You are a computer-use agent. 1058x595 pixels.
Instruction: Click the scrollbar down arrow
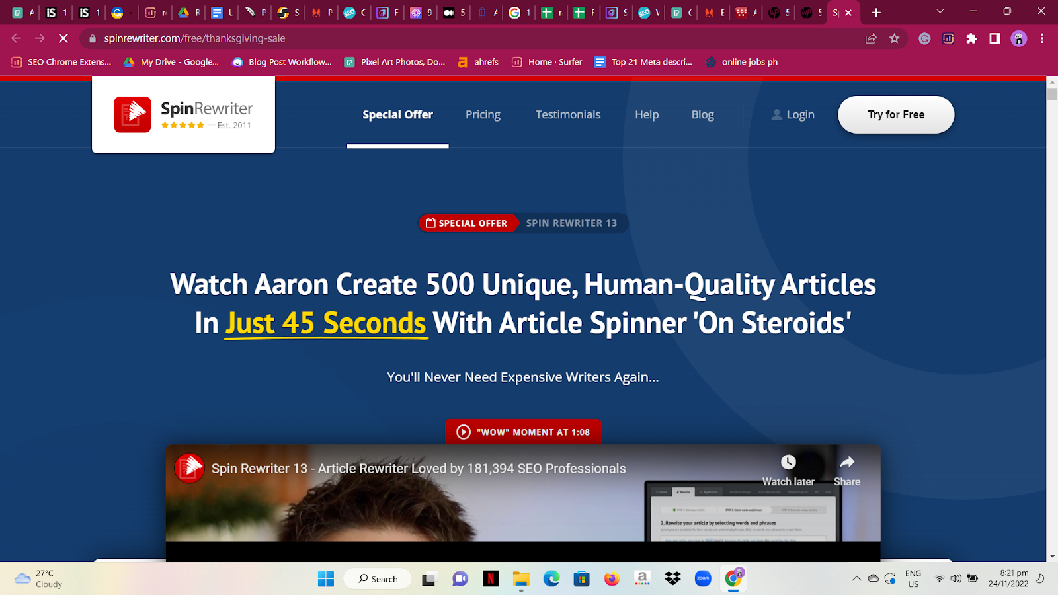tap(1052, 557)
